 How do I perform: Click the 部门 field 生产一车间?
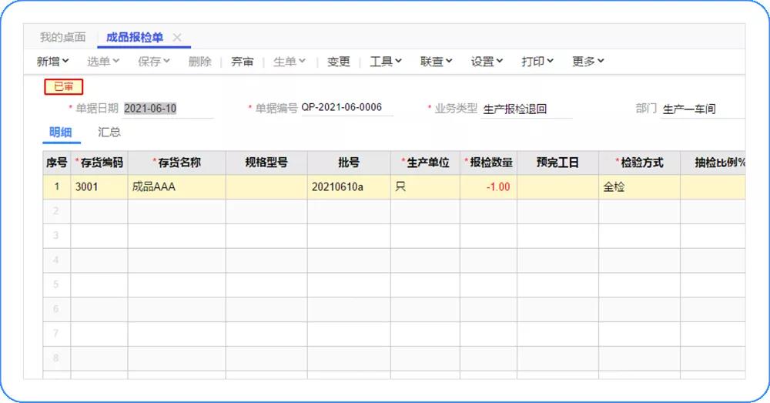tap(702, 109)
